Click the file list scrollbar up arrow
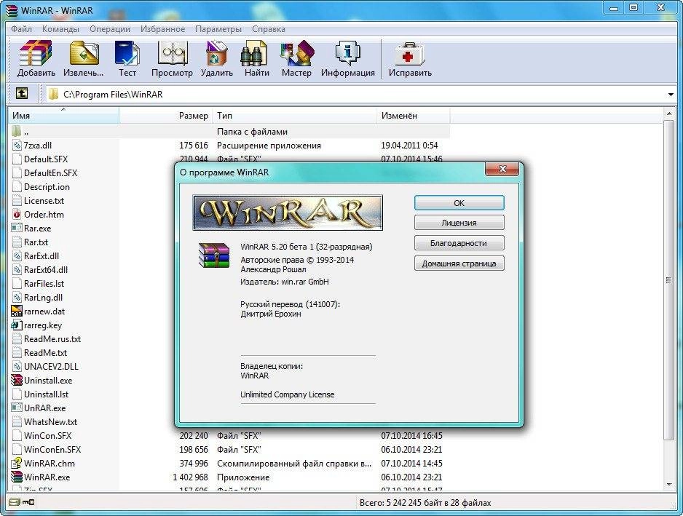683x516 pixels. click(x=669, y=114)
